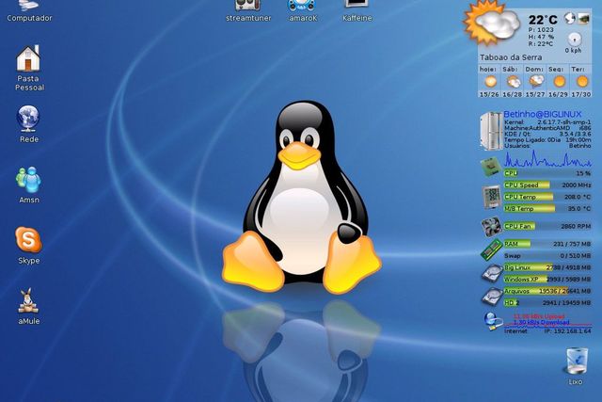Click the CPU fan icon

point(491,226)
